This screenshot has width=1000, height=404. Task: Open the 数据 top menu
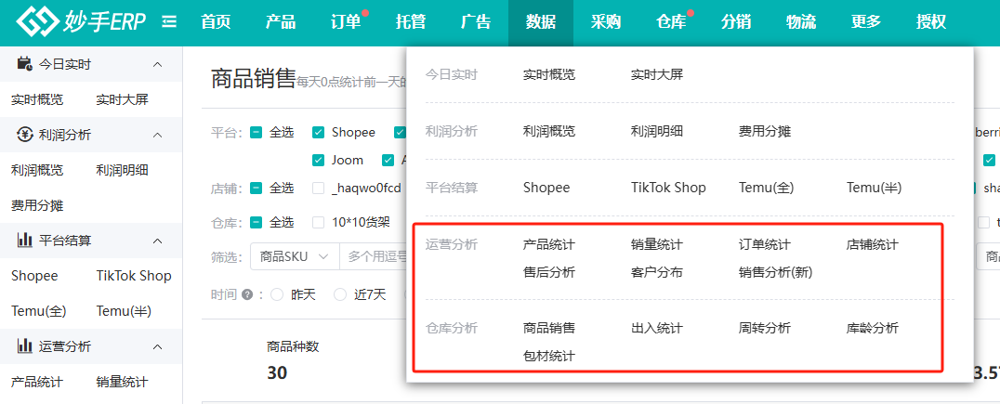point(541,21)
